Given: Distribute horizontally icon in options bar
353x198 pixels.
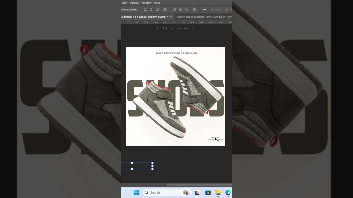Looking at the screenshot, I should 194,10.
